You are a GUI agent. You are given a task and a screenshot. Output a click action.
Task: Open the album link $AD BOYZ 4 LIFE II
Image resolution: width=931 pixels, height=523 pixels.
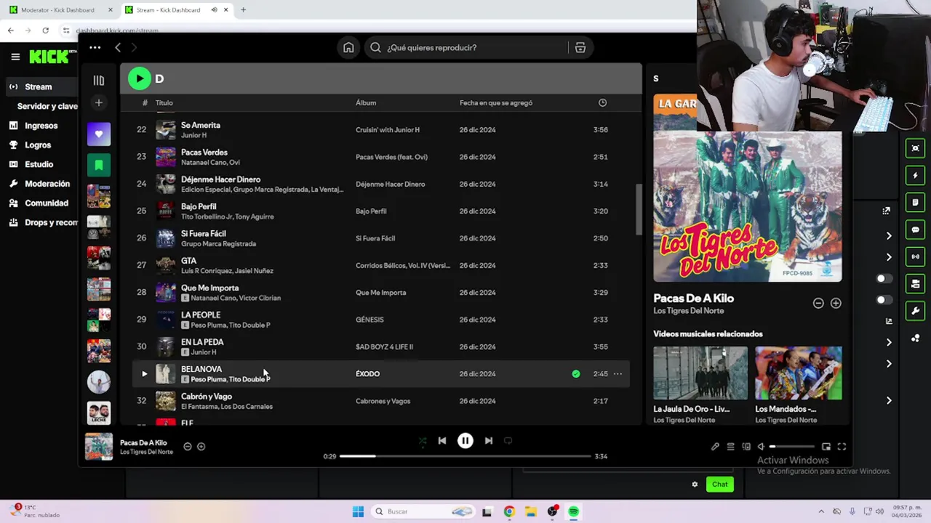[384, 346]
